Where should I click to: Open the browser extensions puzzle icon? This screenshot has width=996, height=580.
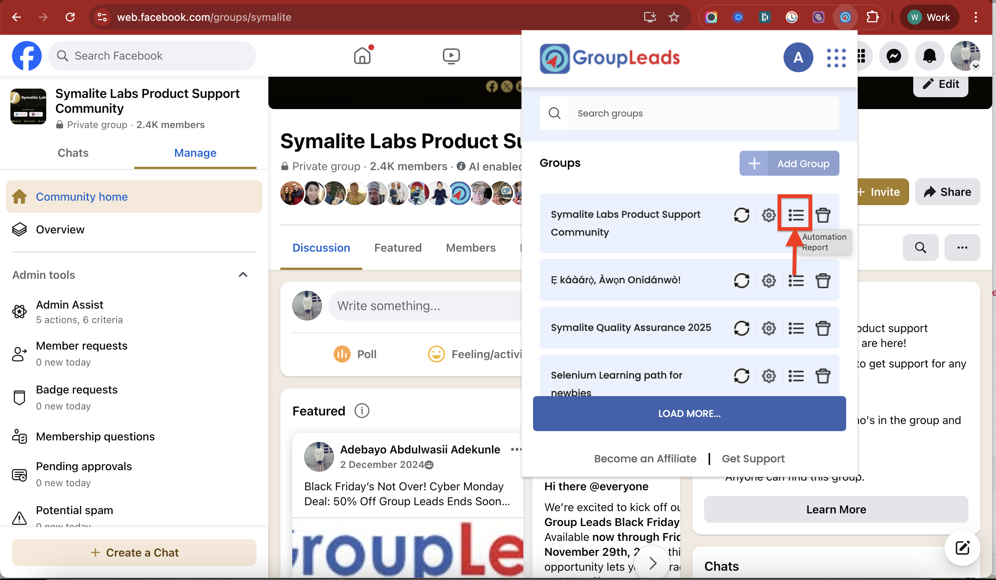[872, 17]
